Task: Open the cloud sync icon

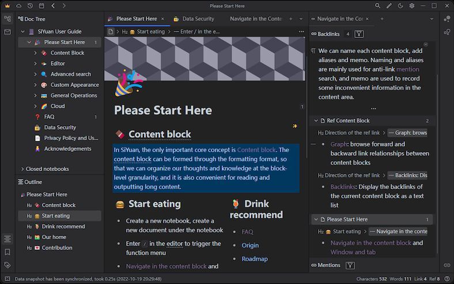Action: tap(18, 6)
